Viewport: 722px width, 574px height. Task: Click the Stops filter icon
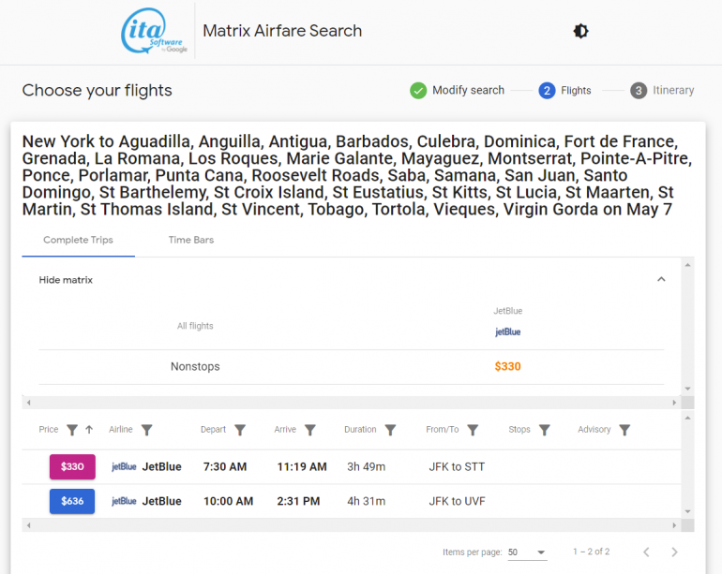pos(544,430)
